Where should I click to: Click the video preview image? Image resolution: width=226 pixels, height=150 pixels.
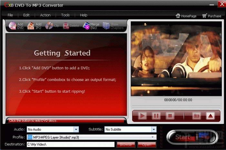[x=176, y=59]
